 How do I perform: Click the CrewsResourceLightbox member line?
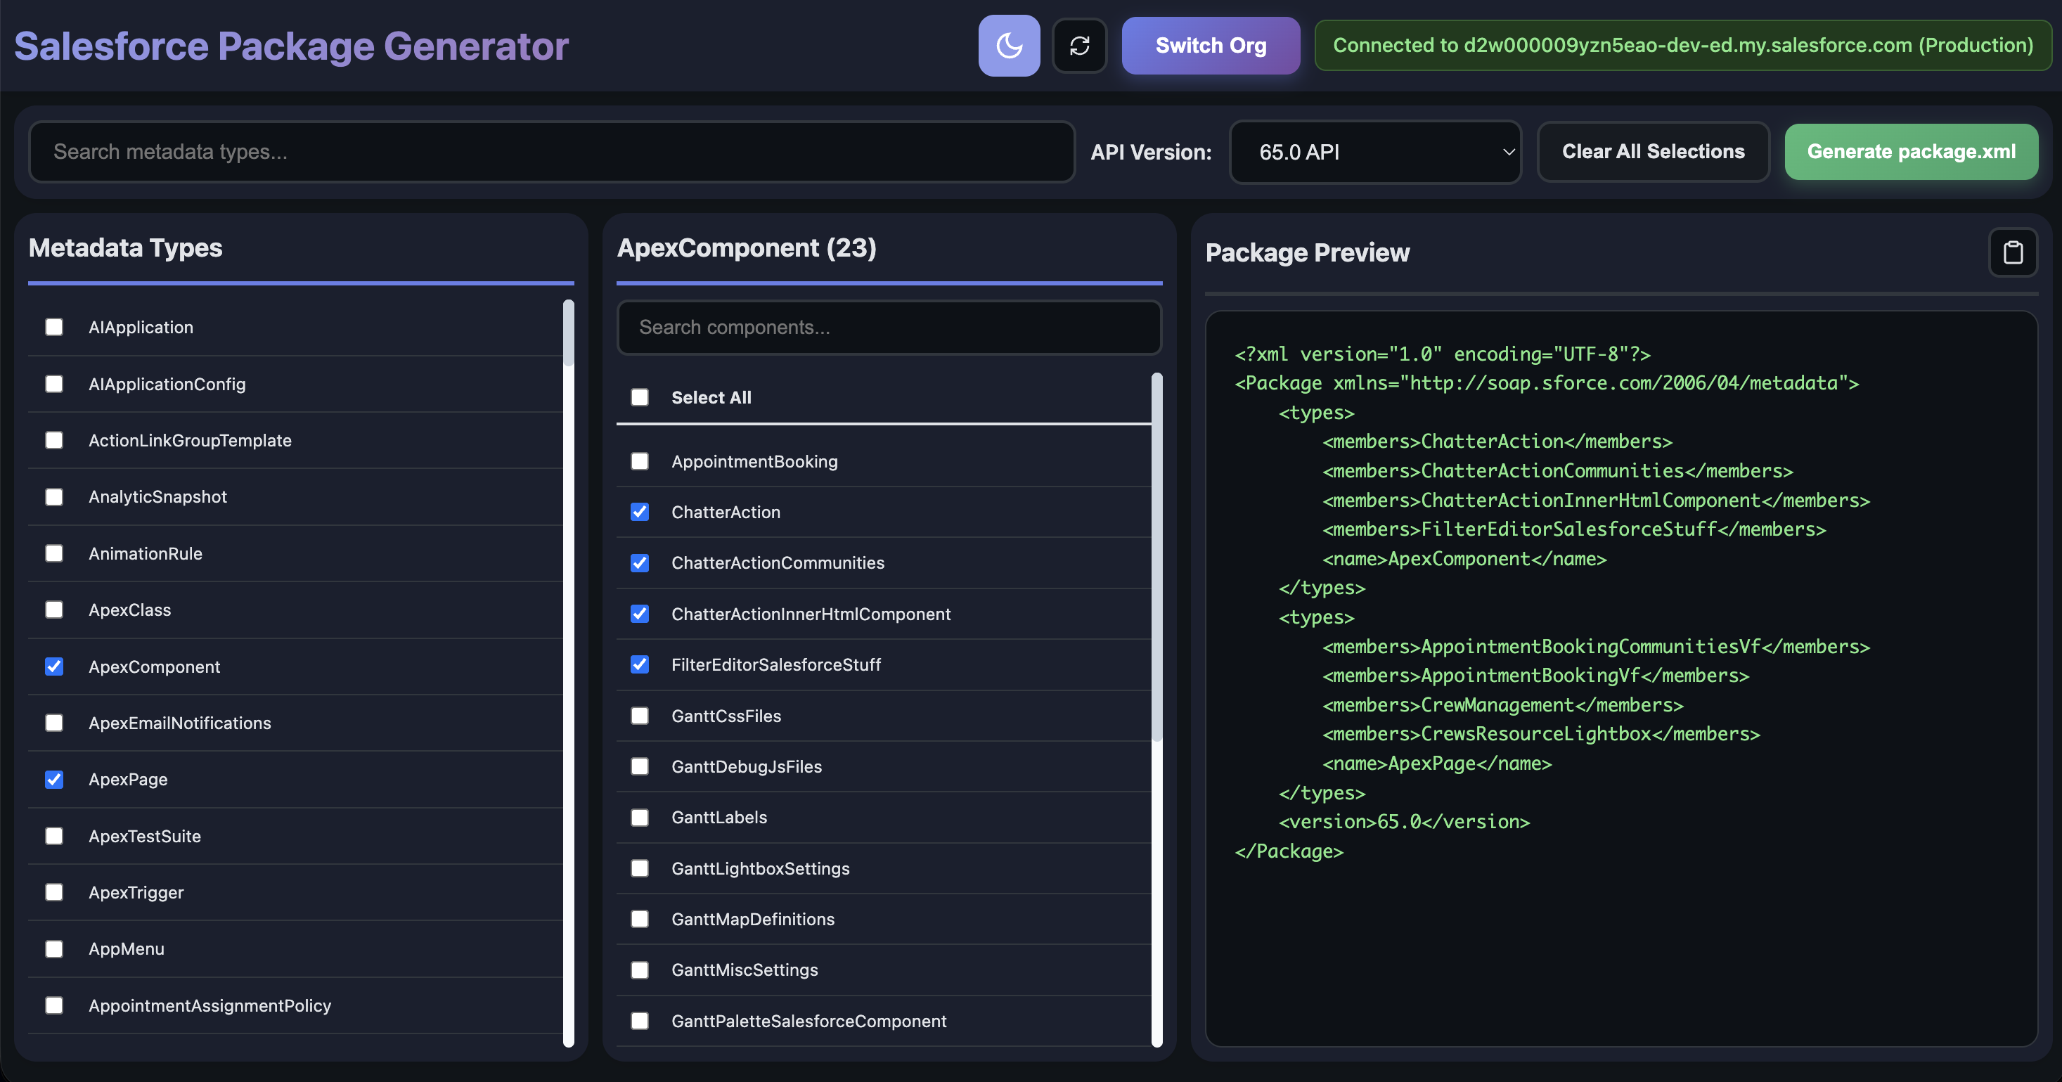coord(1541,734)
